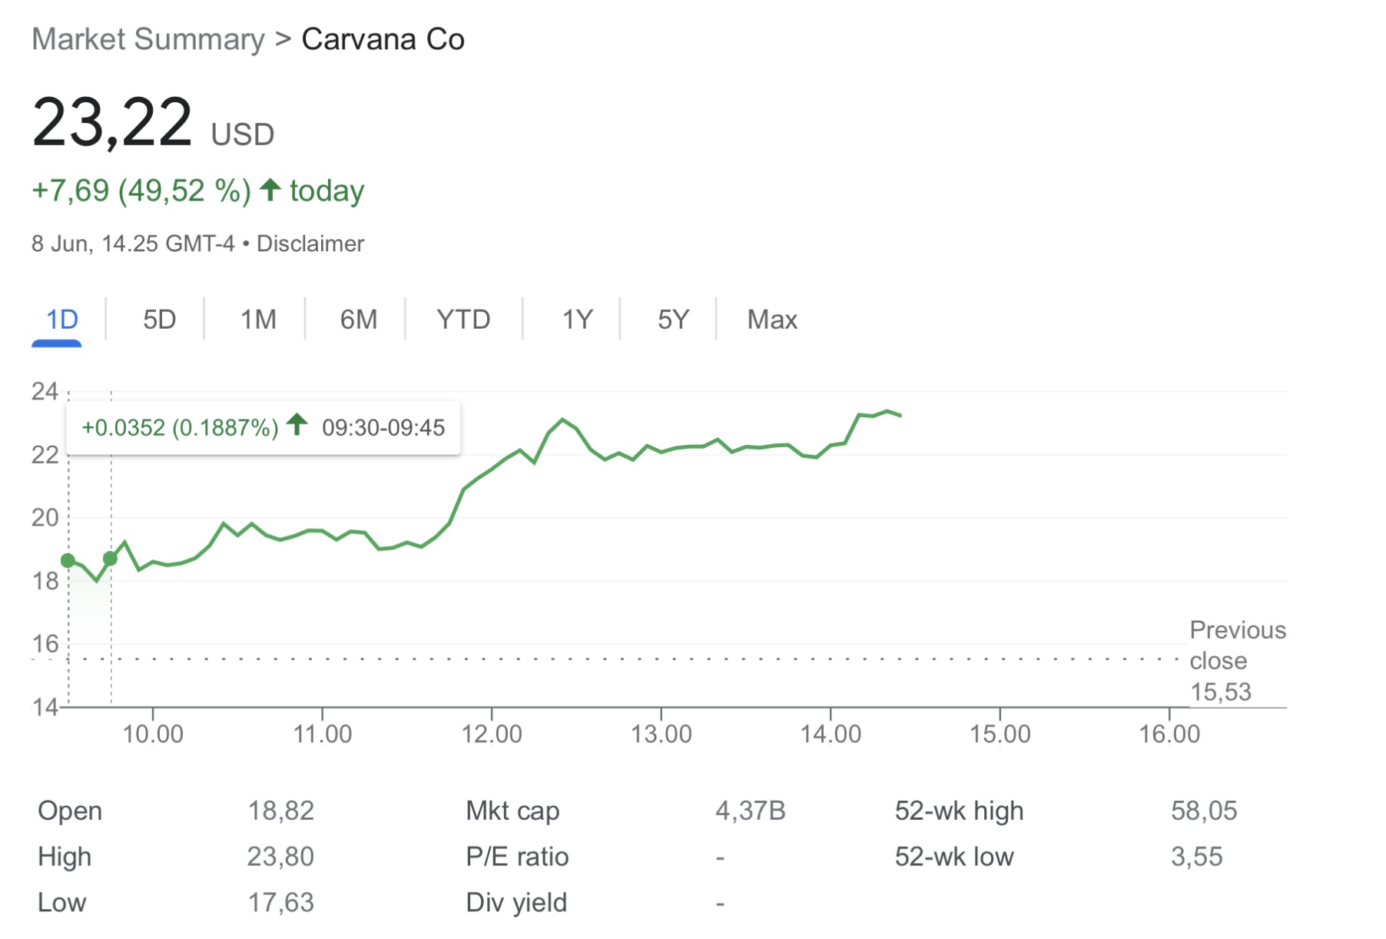Click the 52-wk high value 58,05
This screenshot has width=1386, height=939.
pos(1203,811)
